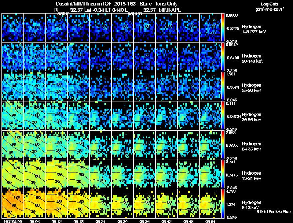Image resolution: width=293 pixels, height=223 pixels.
Task: Click the 'Hydrogen 13-24 keV' row label
Action: 252,176
